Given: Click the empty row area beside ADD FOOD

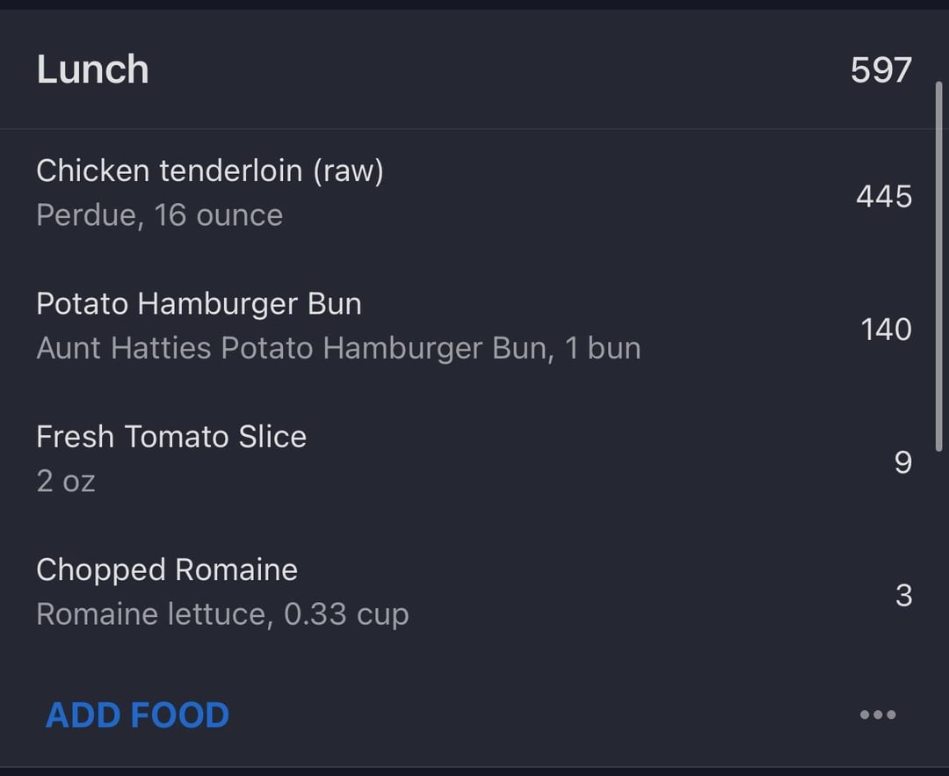Looking at the screenshot, I should tap(545, 714).
